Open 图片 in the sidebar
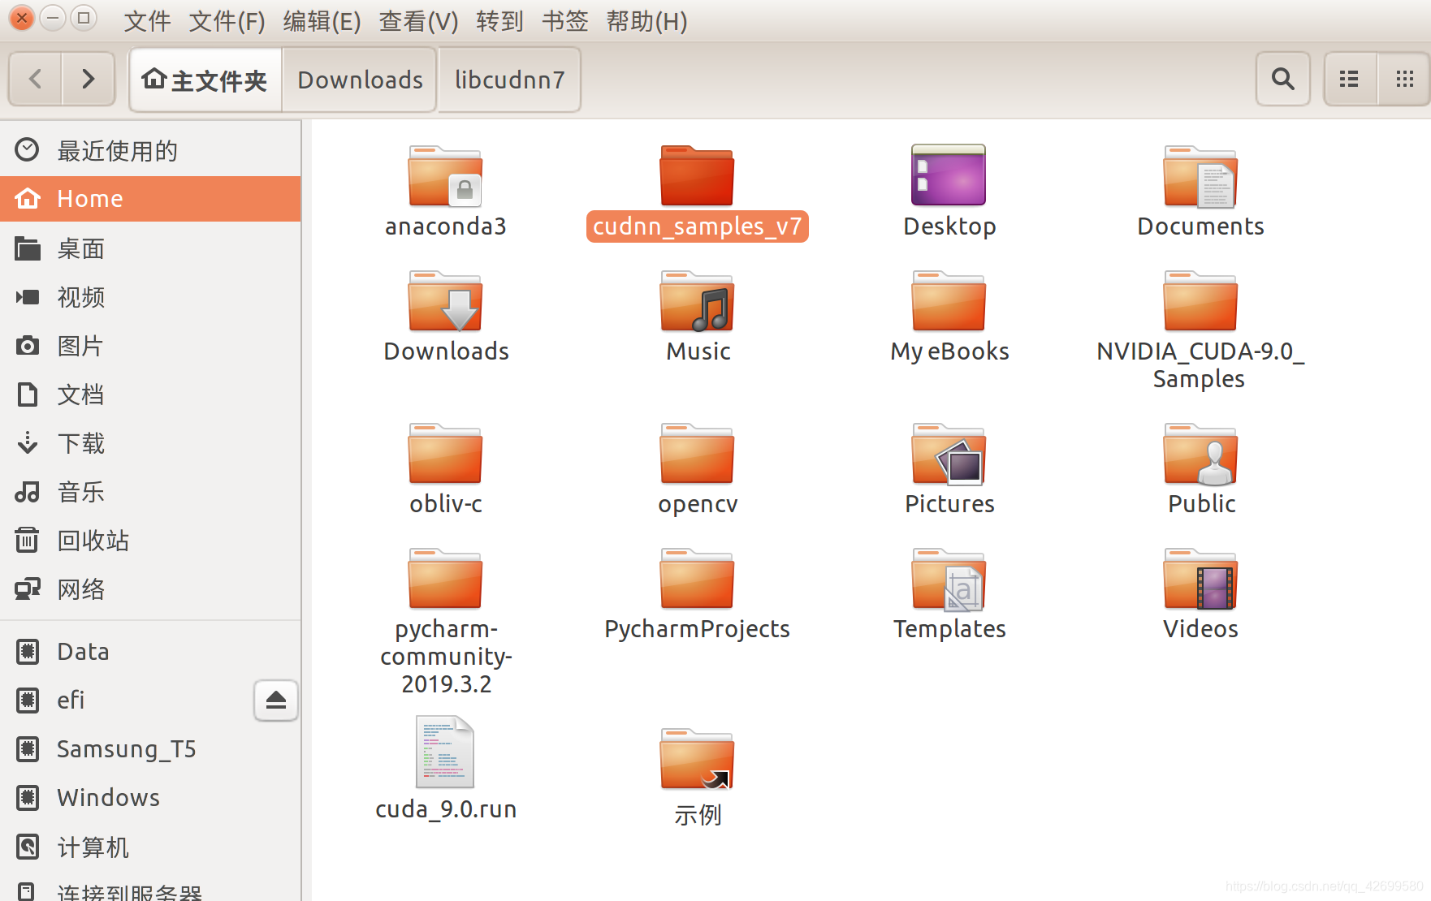 click(x=150, y=346)
